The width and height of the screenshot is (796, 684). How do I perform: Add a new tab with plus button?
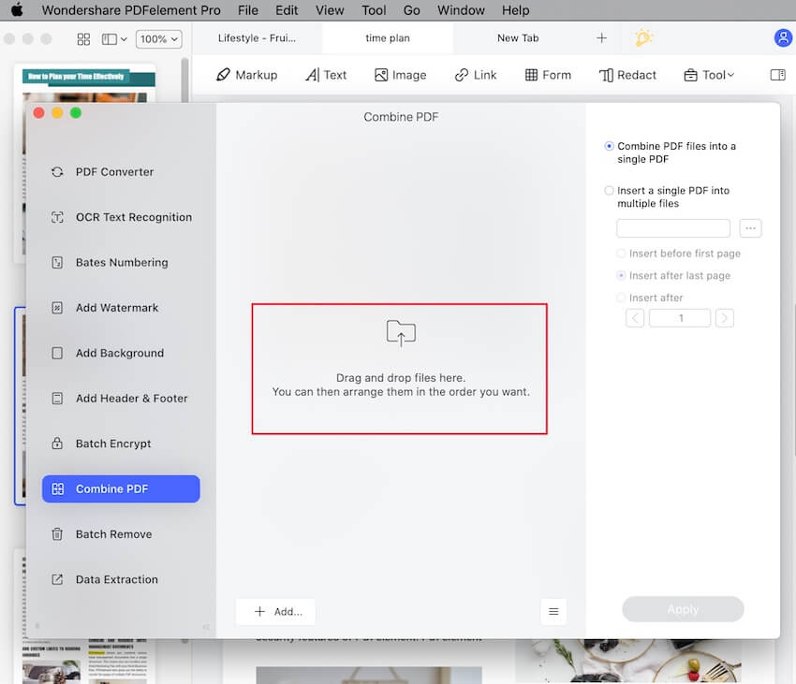coord(601,38)
